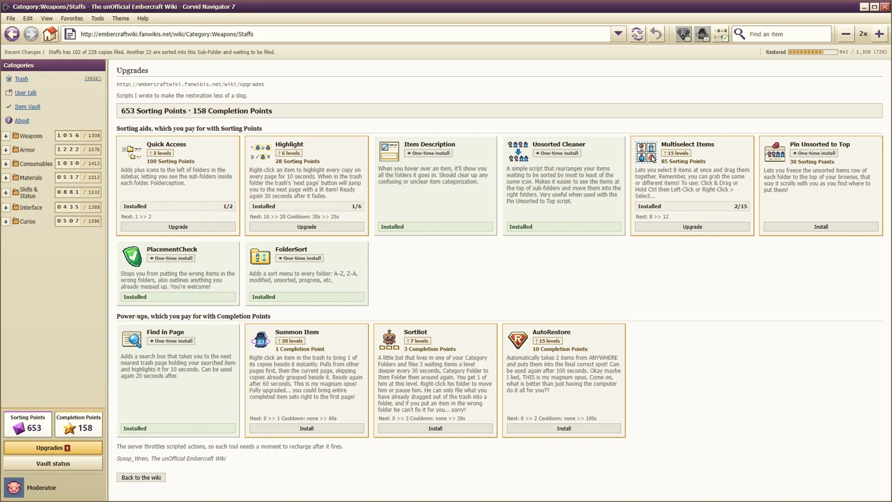Expand the Armor category folder
Image resolution: width=892 pixels, height=502 pixels.
coord(6,150)
